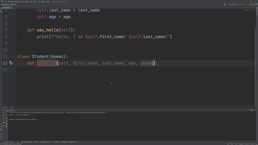Open the user account dropdown in toolbar

(225, 4)
